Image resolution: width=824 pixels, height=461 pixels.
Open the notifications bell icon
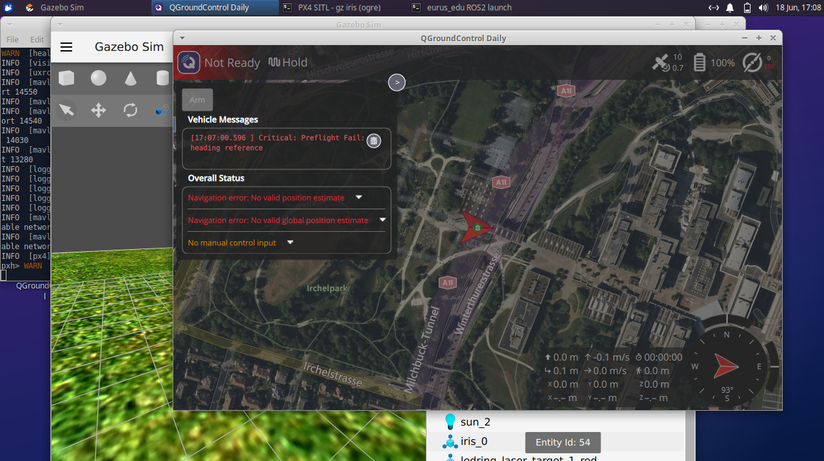click(x=730, y=8)
